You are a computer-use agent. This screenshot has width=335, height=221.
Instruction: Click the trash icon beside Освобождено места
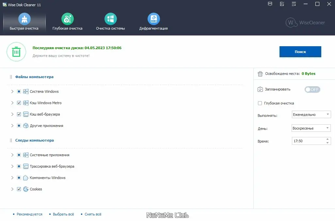(260, 74)
